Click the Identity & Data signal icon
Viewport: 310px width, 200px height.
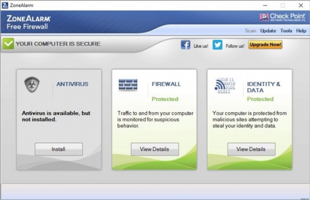pyautogui.click(x=225, y=85)
